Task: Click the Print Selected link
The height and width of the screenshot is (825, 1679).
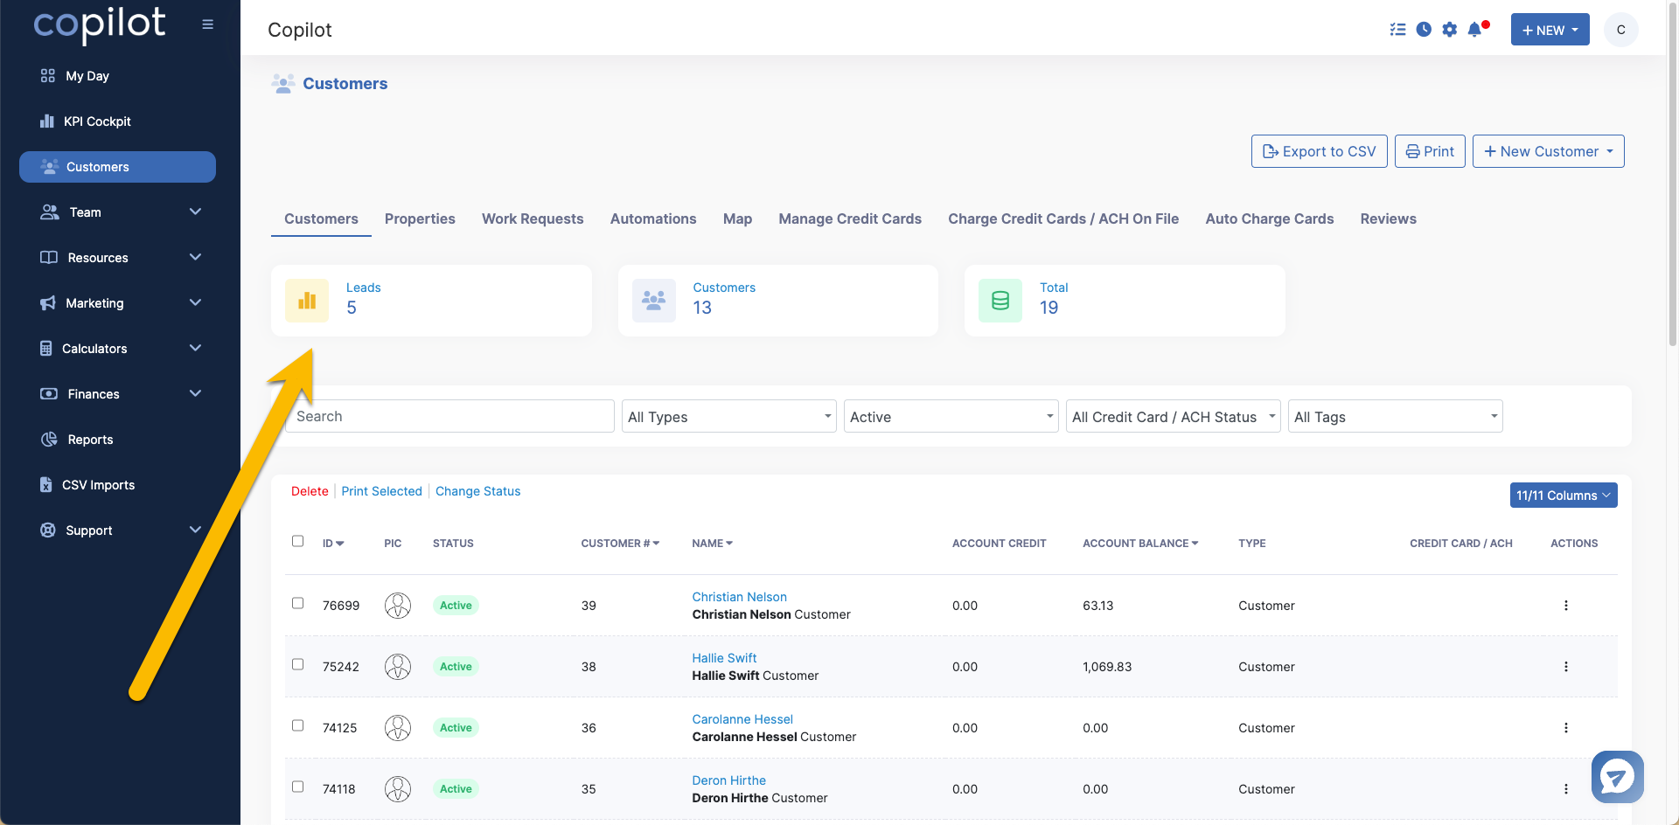Action: tap(381, 491)
